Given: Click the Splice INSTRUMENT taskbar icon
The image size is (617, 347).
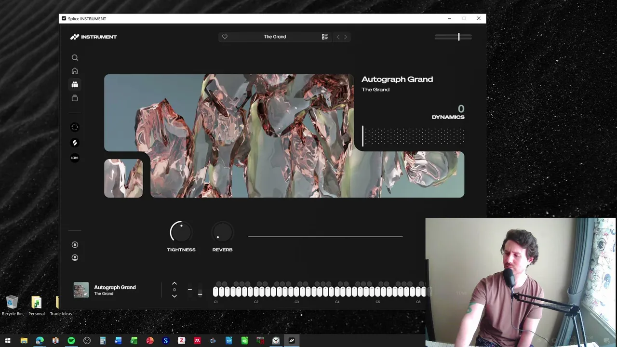Looking at the screenshot, I should pyautogui.click(x=292, y=341).
